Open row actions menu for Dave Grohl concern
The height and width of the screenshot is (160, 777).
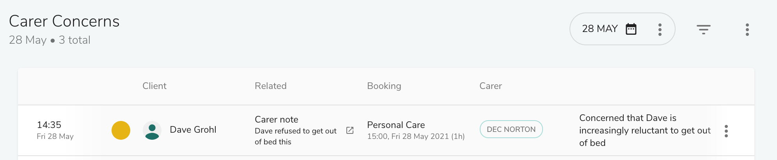[726, 131]
